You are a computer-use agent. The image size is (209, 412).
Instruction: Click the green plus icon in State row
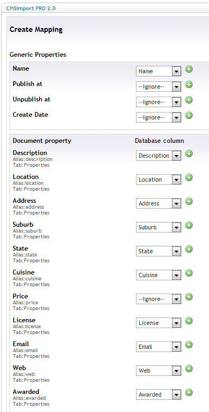click(189, 249)
